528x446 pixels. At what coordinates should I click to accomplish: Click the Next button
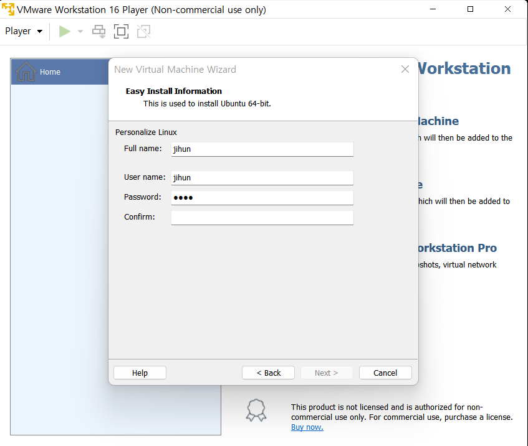[327, 373]
